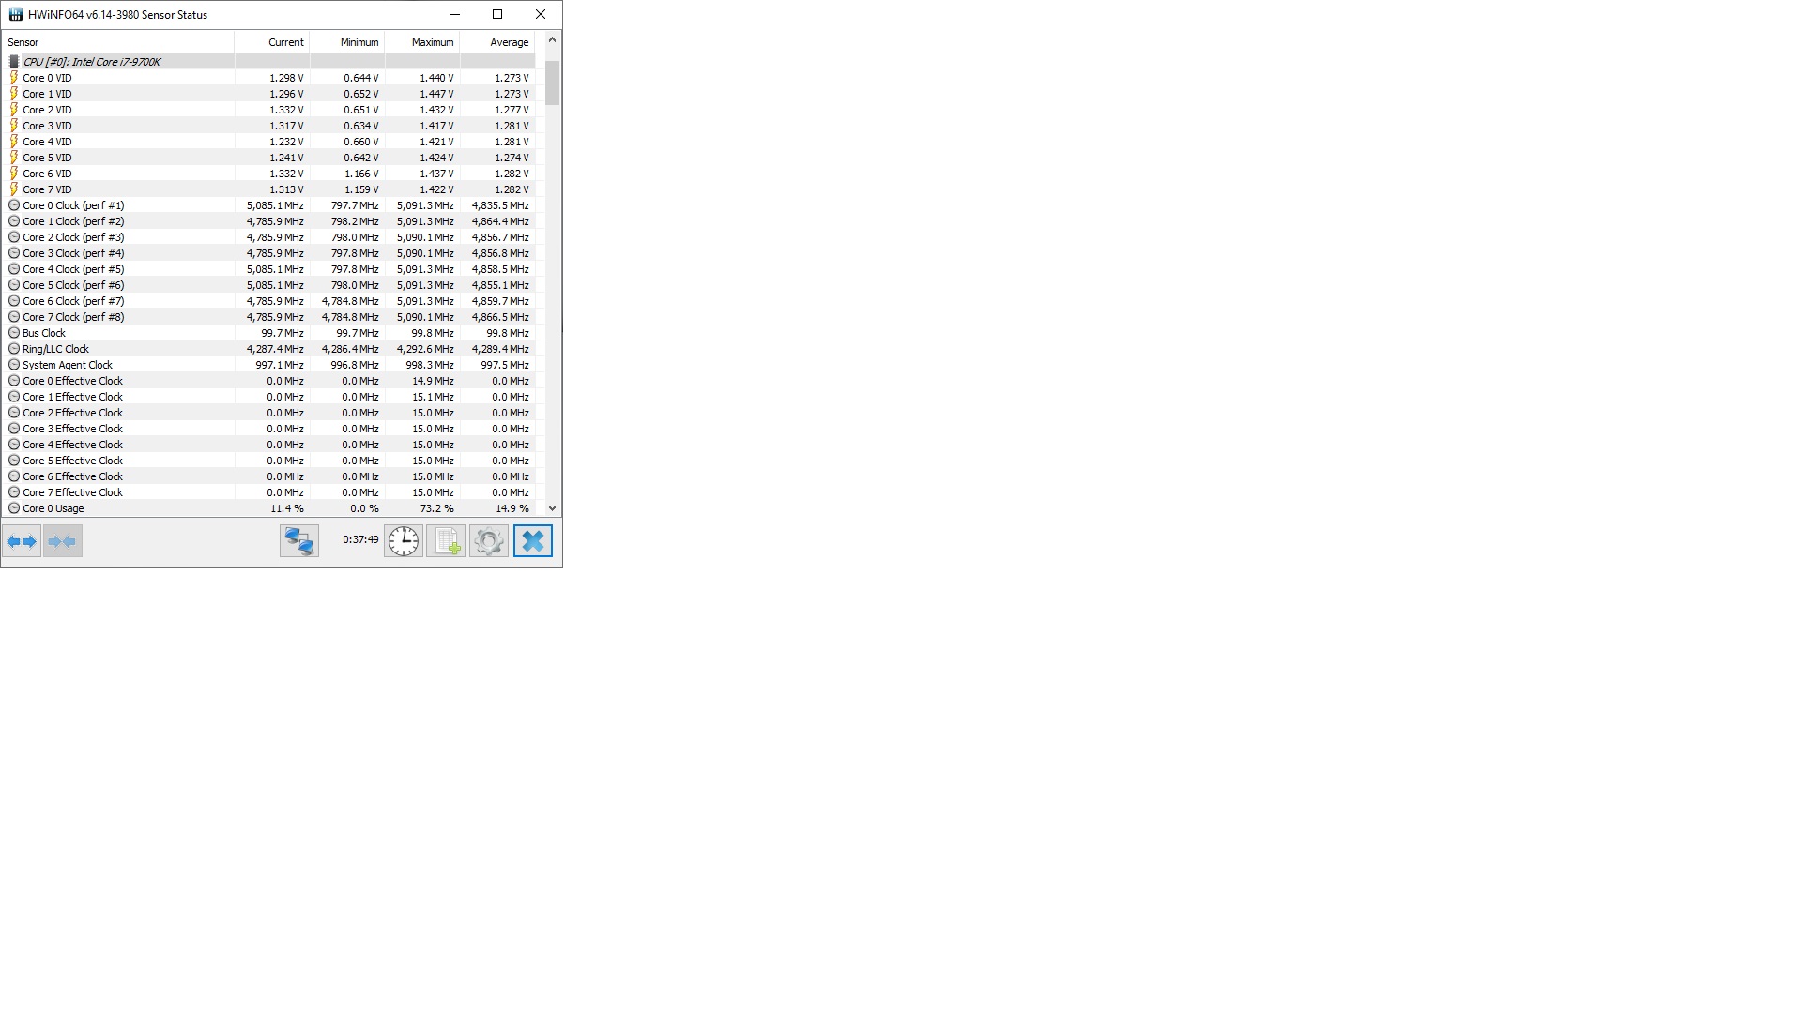Image resolution: width=1802 pixels, height=1013 pixels.
Task: Click the vertical scrollbar thumb
Action: pyautogui.click(x=552, y=83)
